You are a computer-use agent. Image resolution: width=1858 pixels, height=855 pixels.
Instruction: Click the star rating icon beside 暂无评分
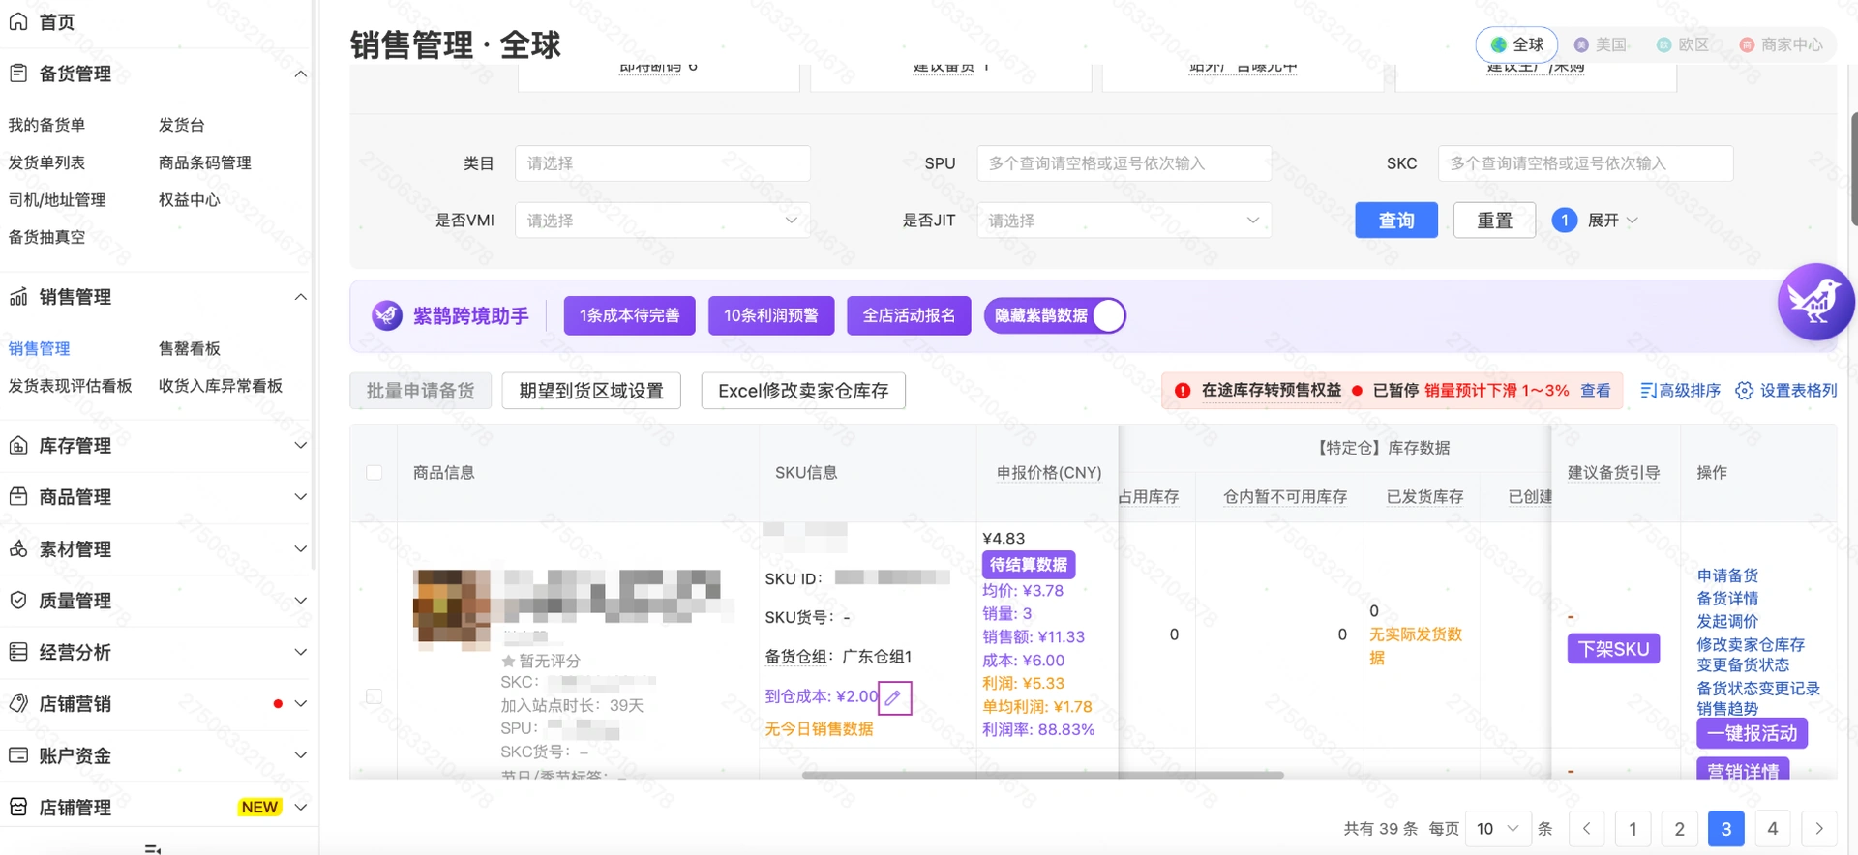[508, 662]
